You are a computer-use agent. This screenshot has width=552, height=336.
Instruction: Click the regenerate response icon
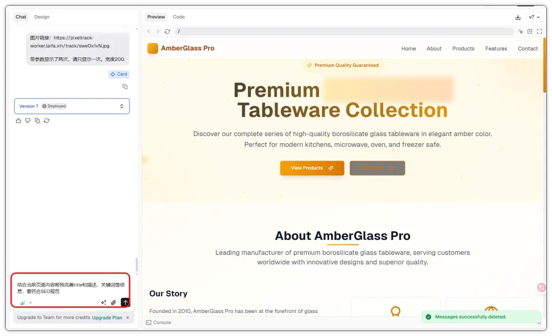point(47,121)
